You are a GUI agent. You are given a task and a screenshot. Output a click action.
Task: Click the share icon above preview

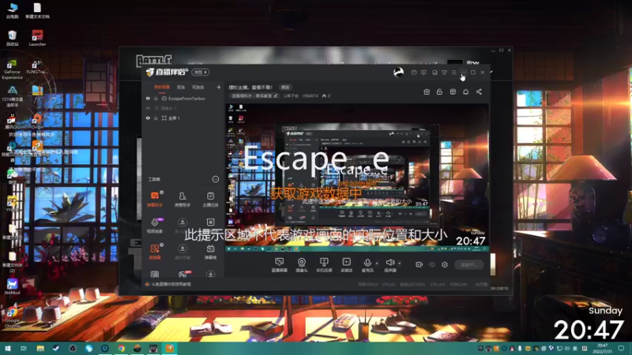(479, 92)
